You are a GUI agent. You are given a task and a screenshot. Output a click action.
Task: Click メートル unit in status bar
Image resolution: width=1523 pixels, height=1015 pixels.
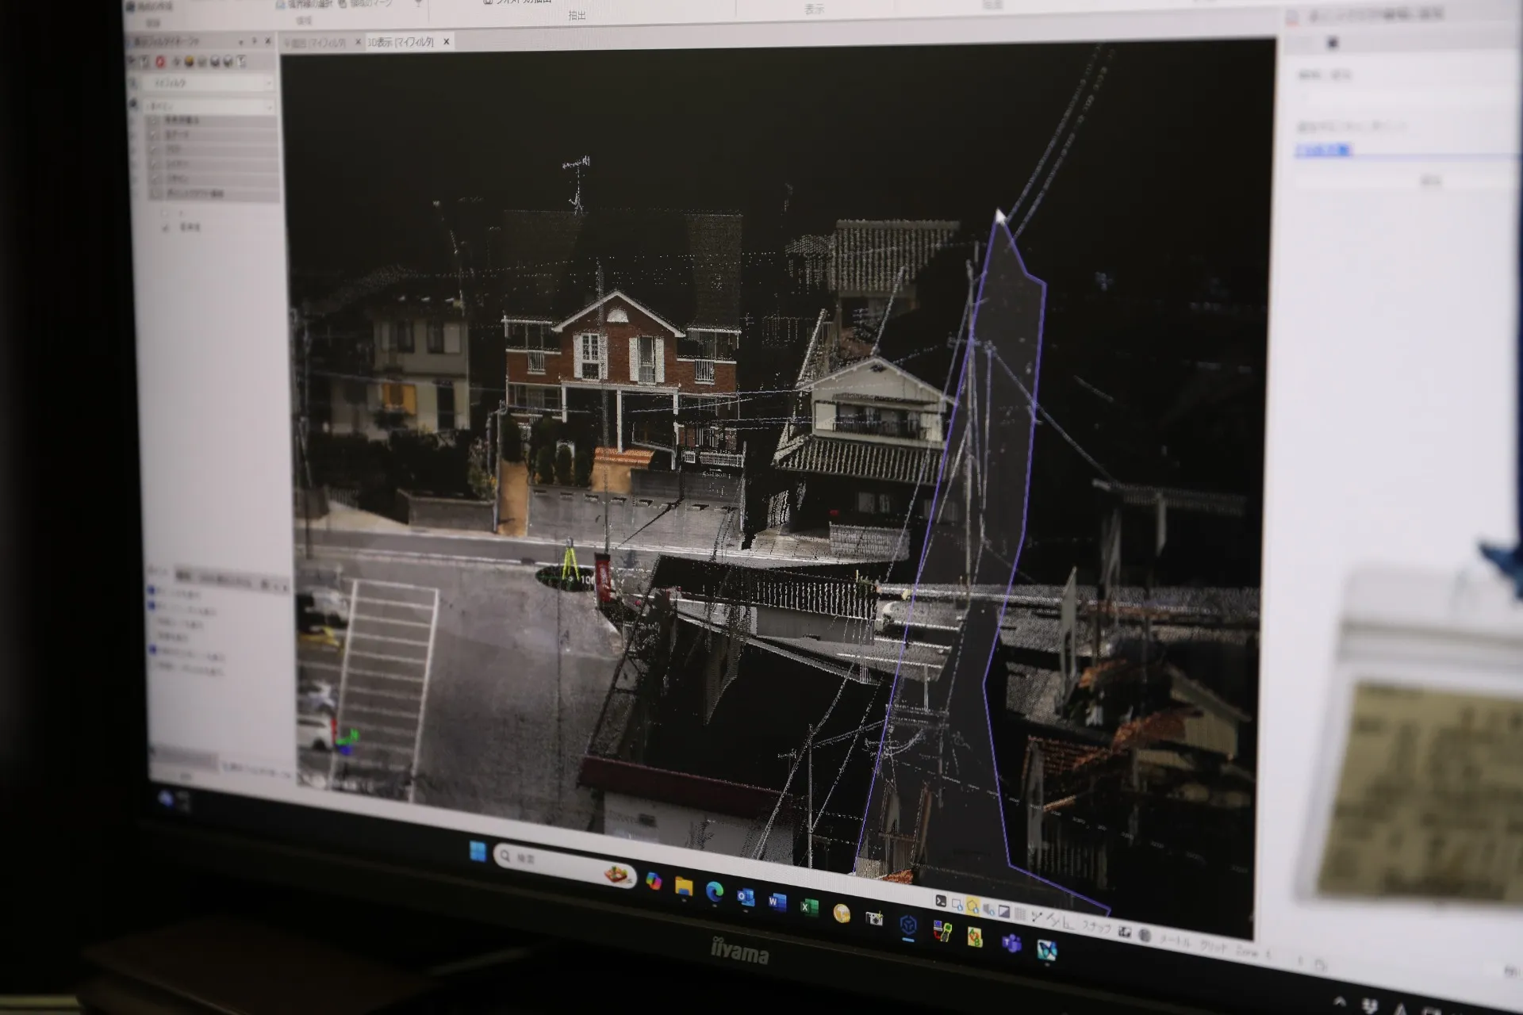point(1176,941)
